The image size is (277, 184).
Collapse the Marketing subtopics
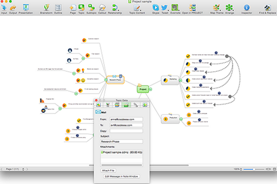181,80
